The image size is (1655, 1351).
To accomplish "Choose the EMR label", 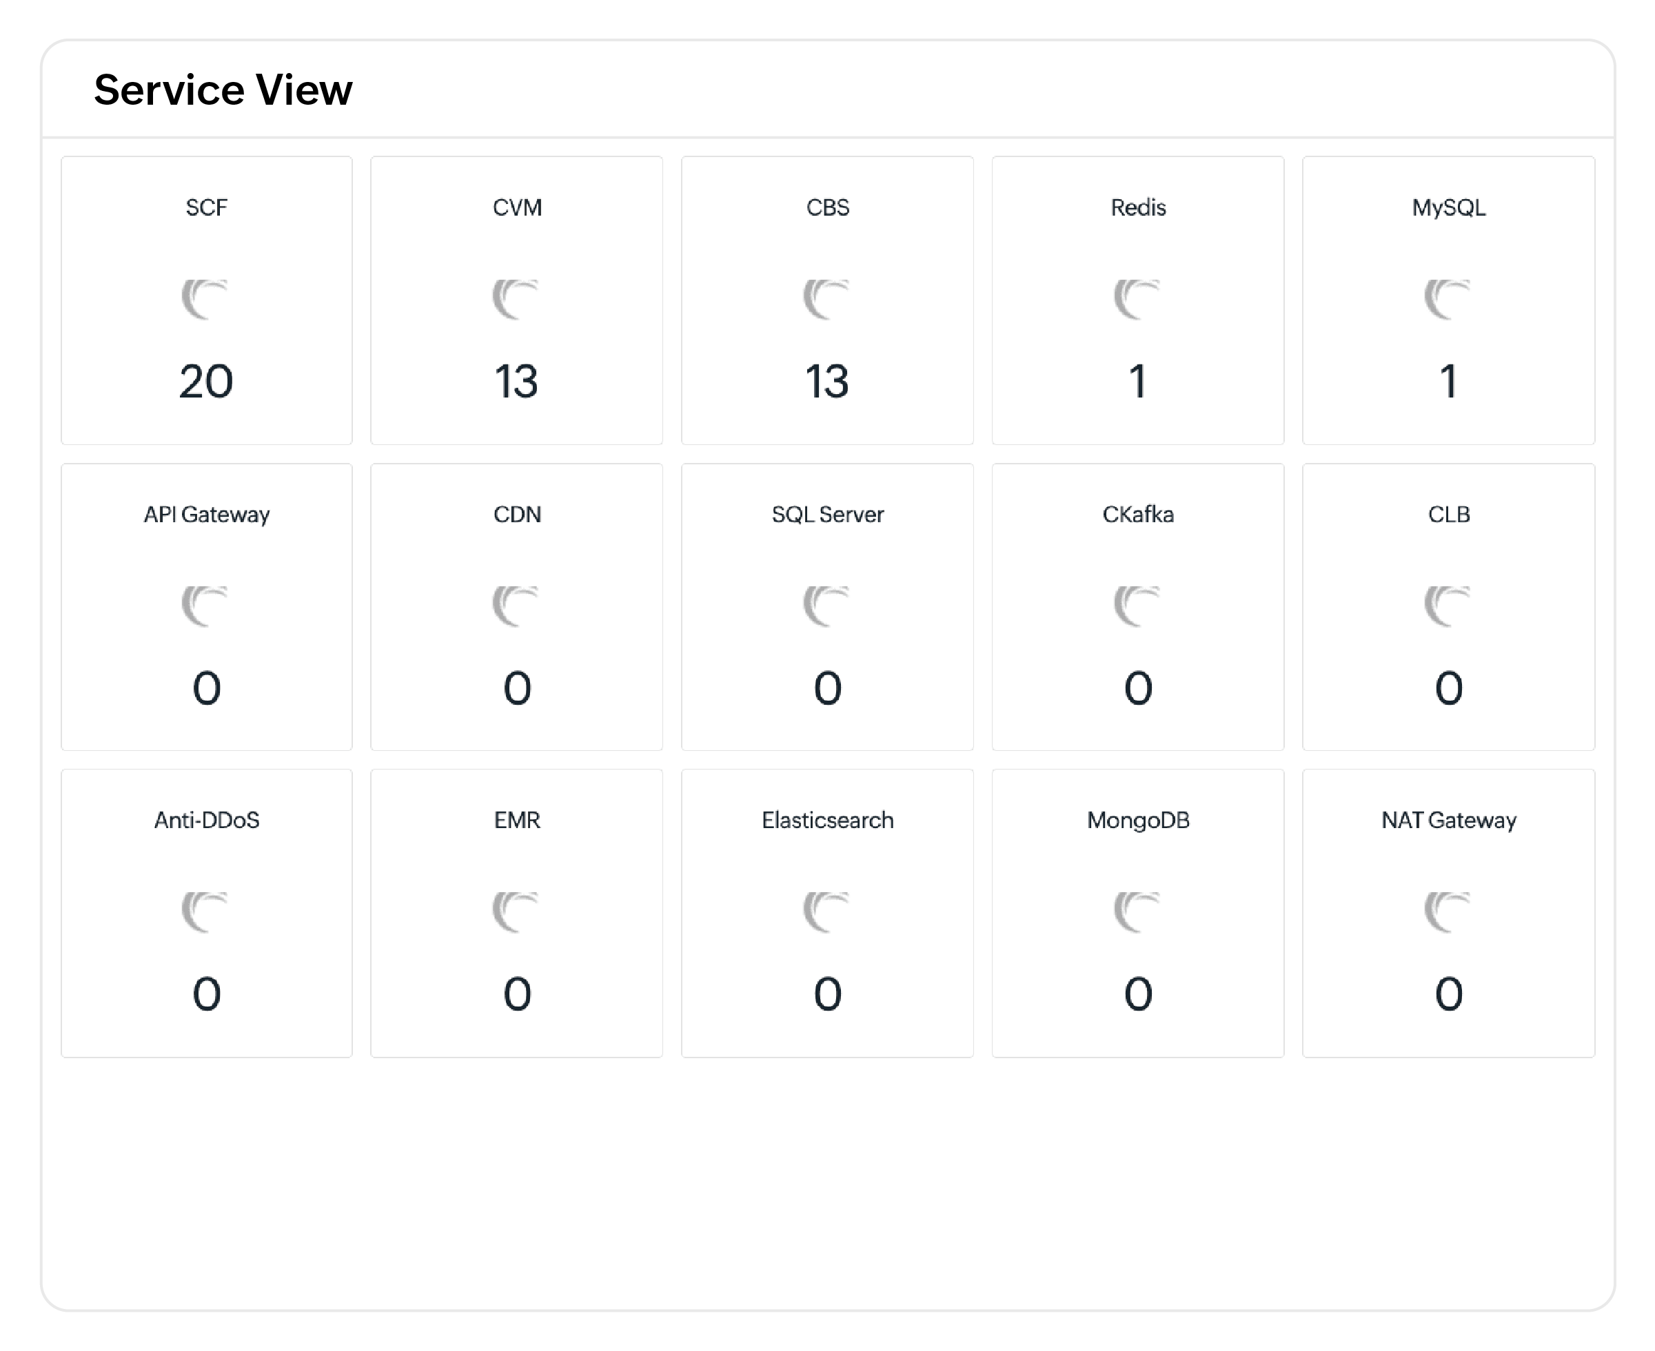I will coord(517,819).
